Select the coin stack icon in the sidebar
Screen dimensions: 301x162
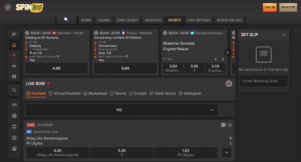[x=14, y=105]
